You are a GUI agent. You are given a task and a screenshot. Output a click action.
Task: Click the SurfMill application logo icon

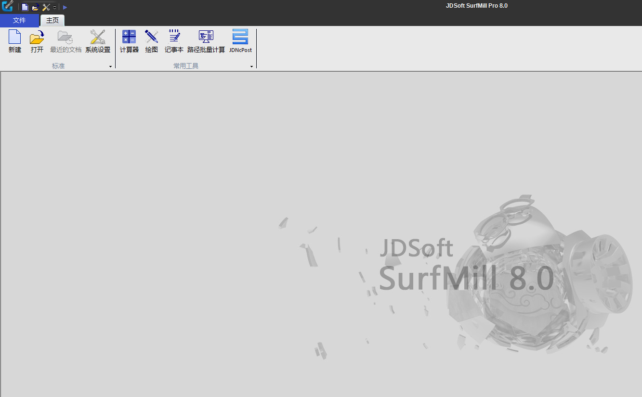(x=7, y=6)
